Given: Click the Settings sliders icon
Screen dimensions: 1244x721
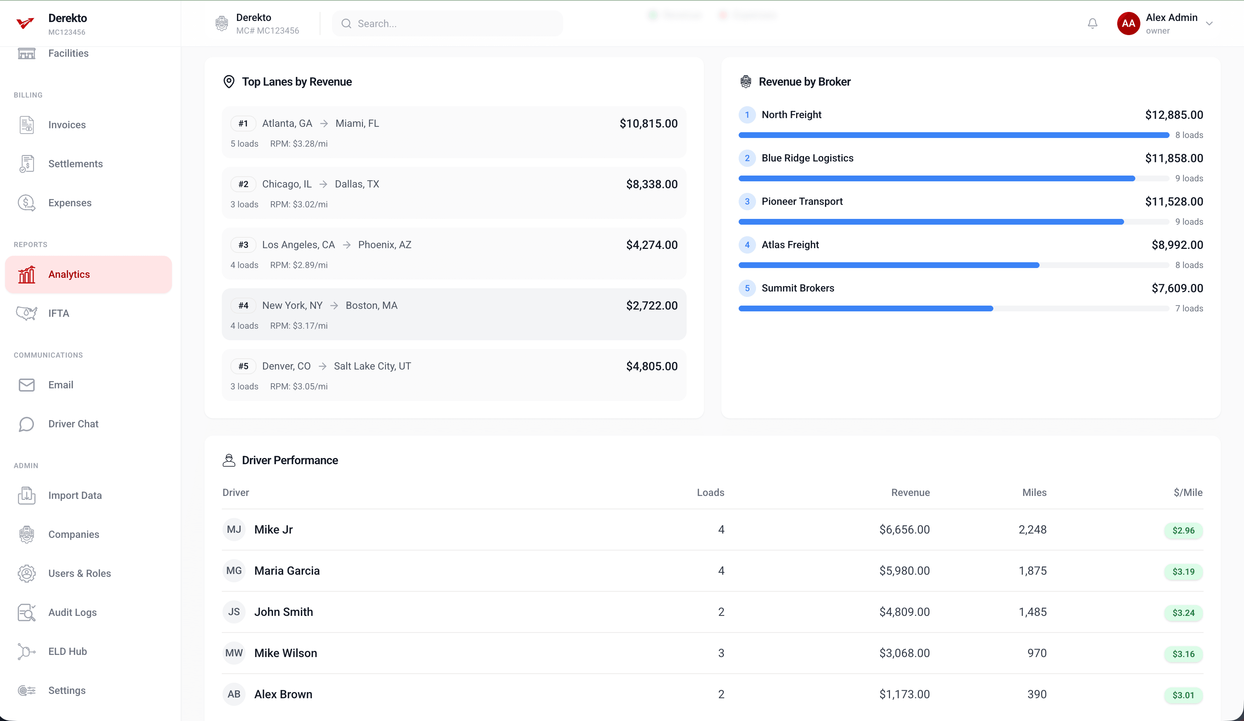Looking at the screenshot, I should (27, 690).
